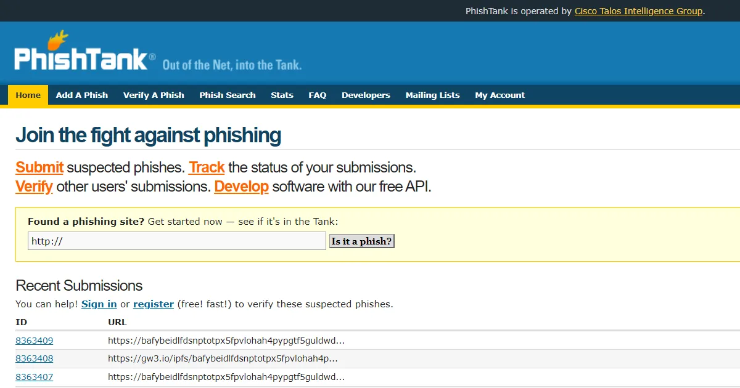Open the Track submissions link

coord(207,167)
